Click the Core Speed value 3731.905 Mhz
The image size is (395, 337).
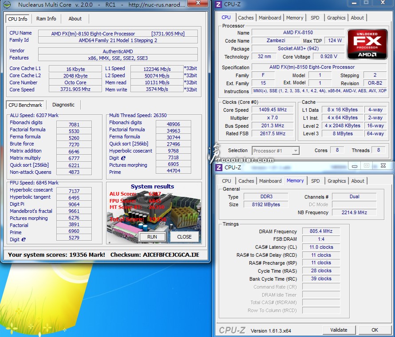click(x=75, y=89)
